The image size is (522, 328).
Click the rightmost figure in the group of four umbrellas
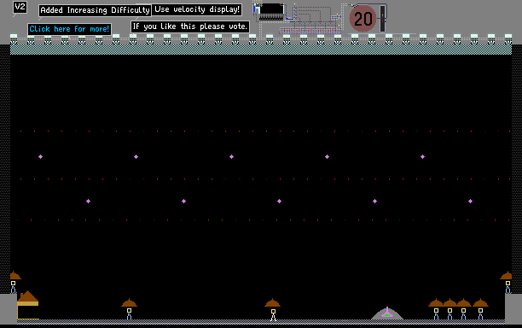coord(480,309)
